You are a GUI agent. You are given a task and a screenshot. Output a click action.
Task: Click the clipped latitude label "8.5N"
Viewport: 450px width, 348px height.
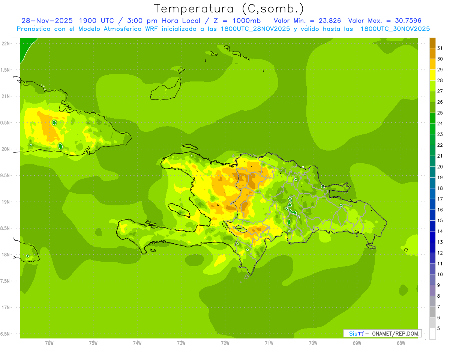point(6,228)
